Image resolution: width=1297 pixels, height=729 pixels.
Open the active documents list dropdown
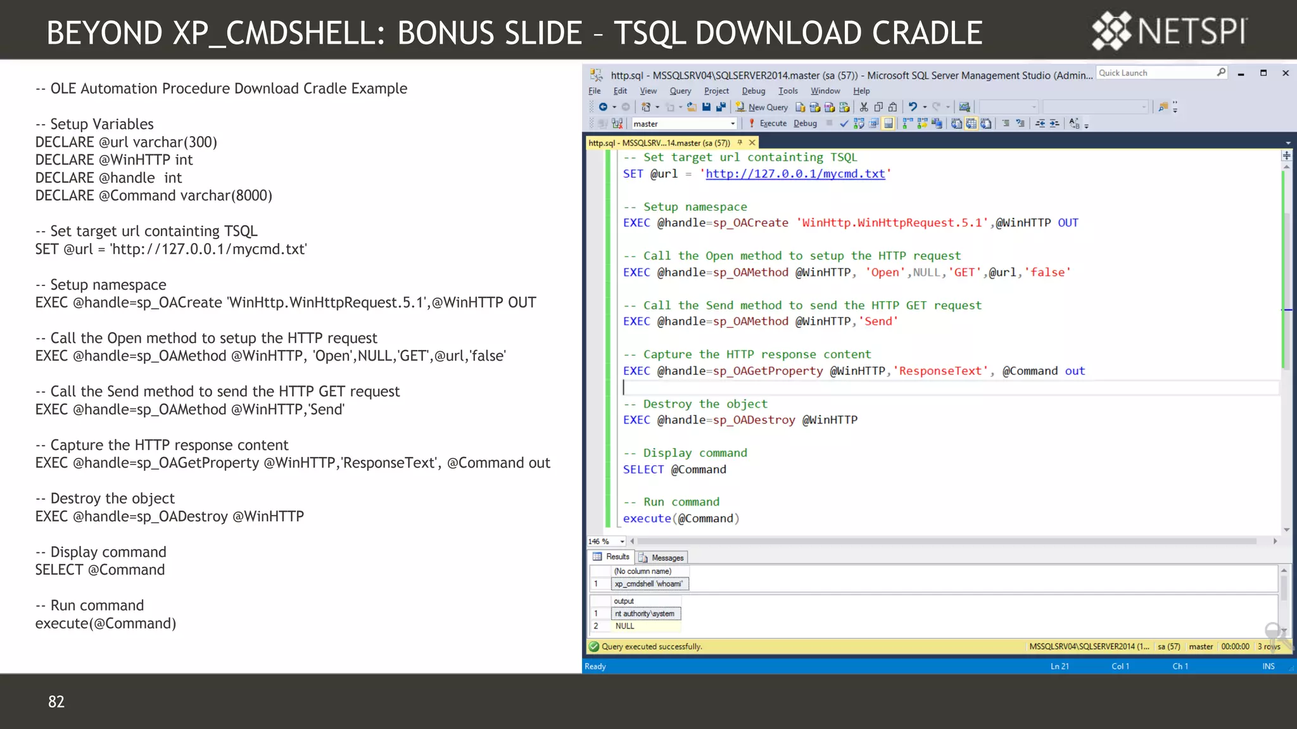pos(1288,143)
